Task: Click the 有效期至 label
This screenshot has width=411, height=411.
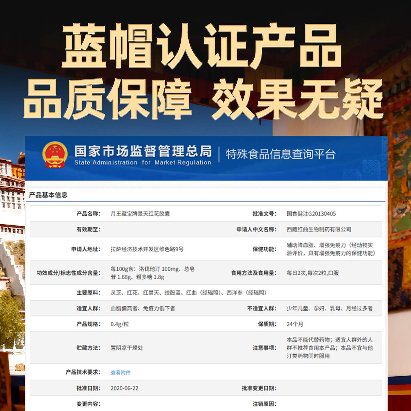Action: (x=88, y=229)
